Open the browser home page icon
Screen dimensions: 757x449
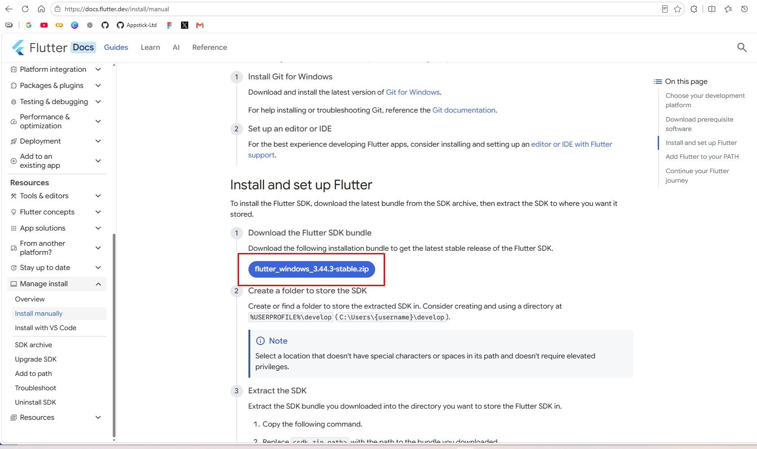coord(41,9)
